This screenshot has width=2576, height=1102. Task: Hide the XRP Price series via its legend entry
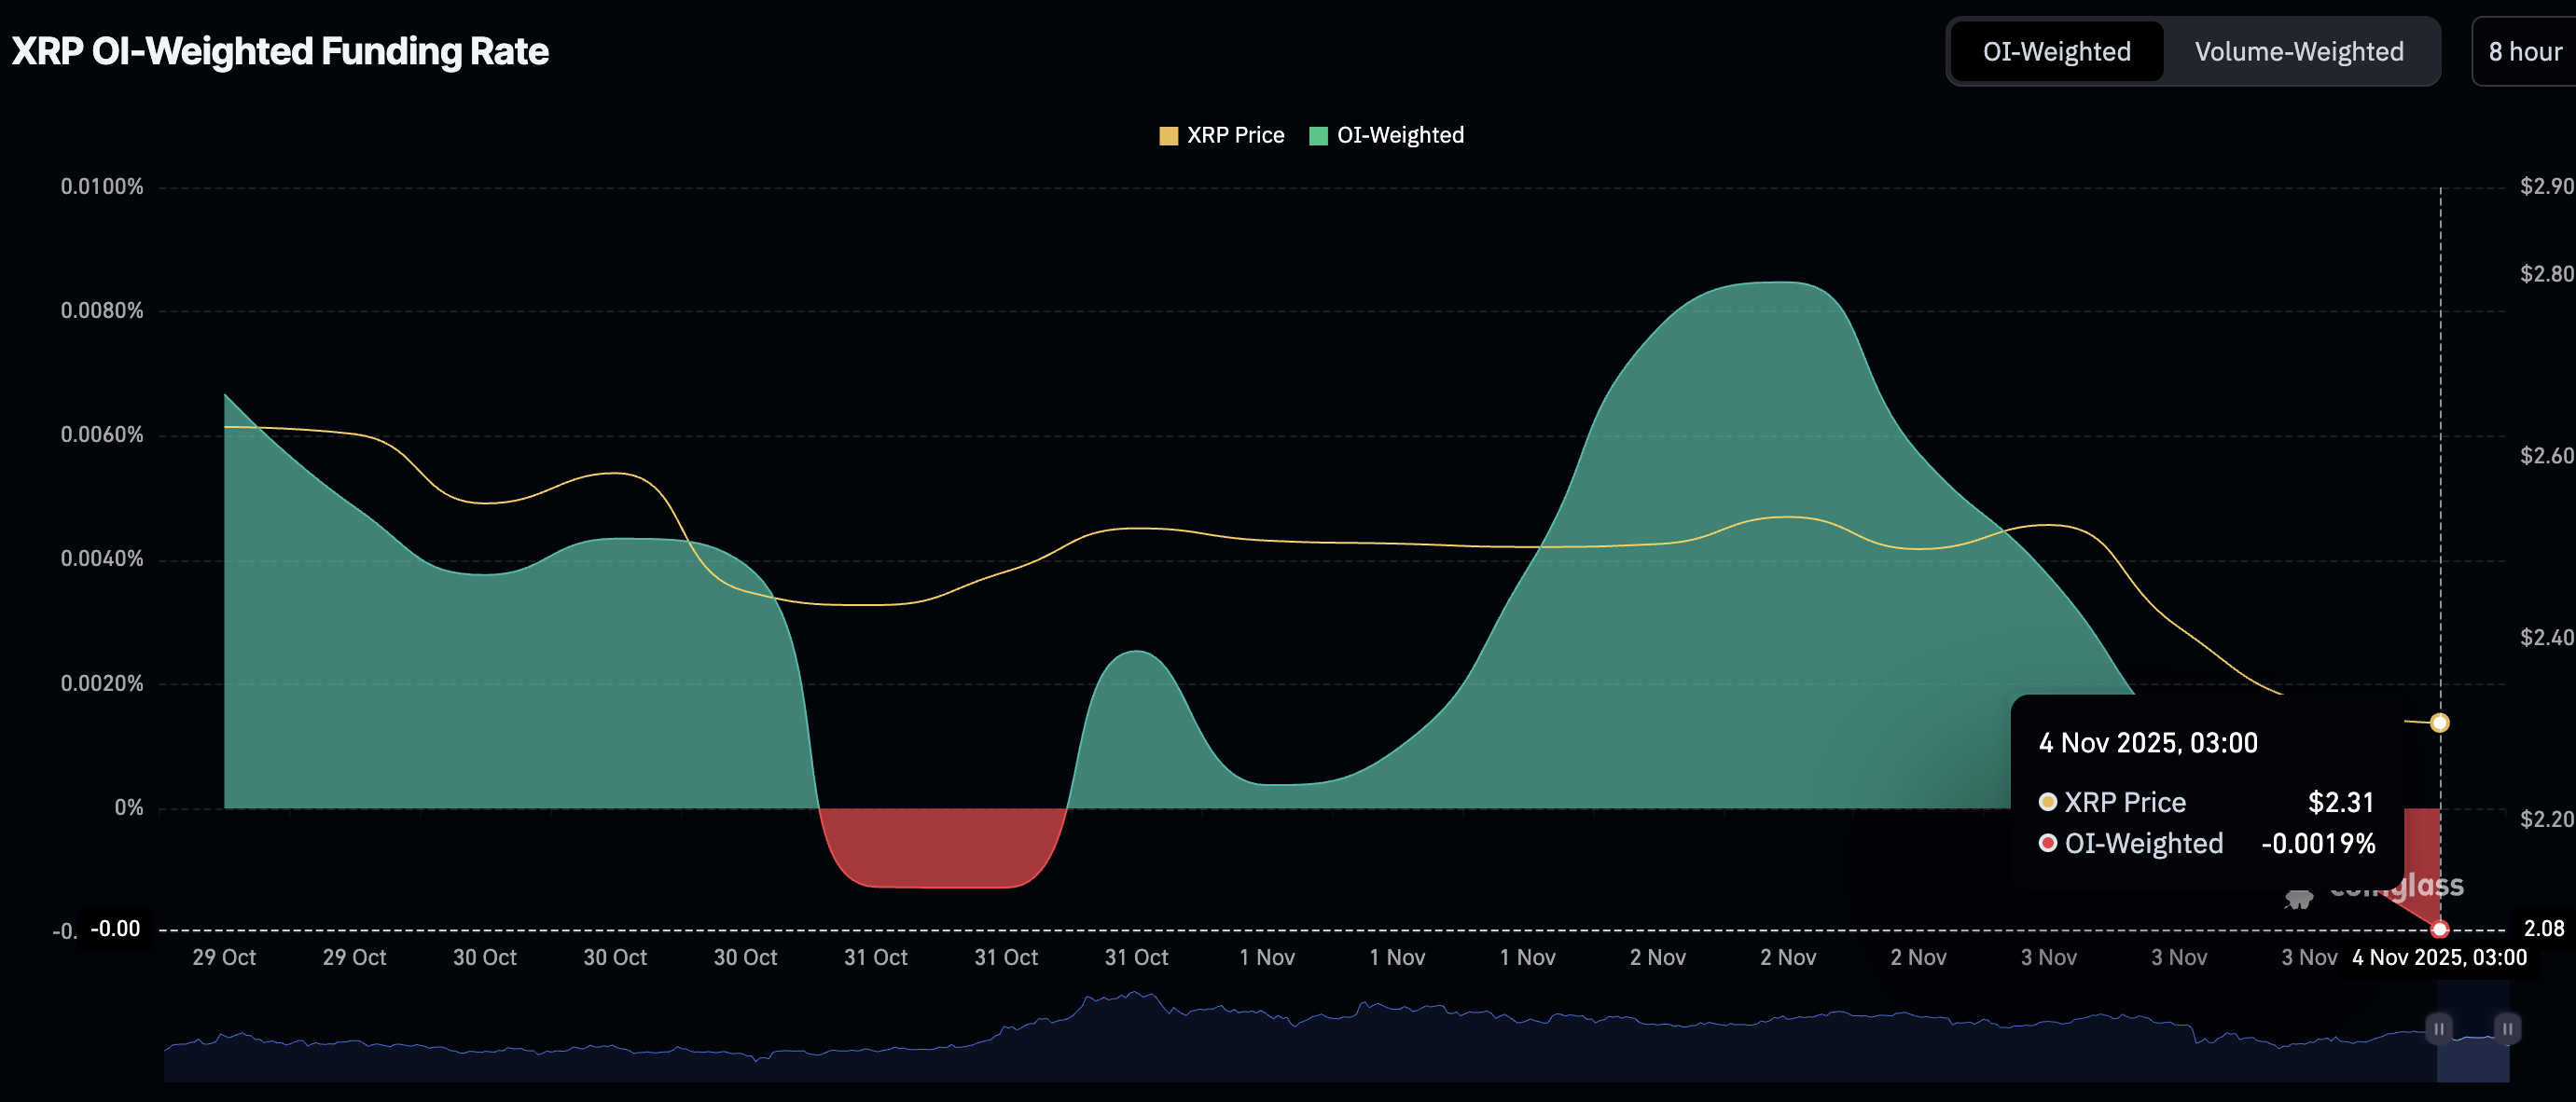[1236, 134]
